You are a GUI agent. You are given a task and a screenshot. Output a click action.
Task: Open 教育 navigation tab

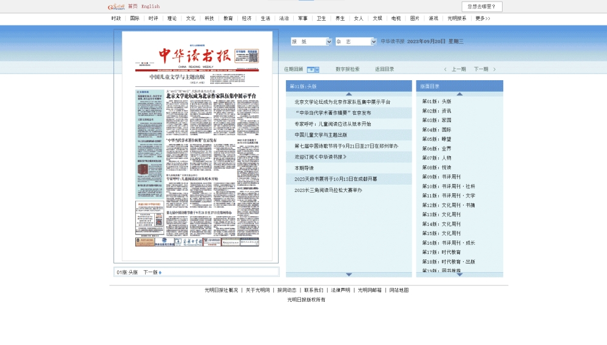tap(228, 18)
